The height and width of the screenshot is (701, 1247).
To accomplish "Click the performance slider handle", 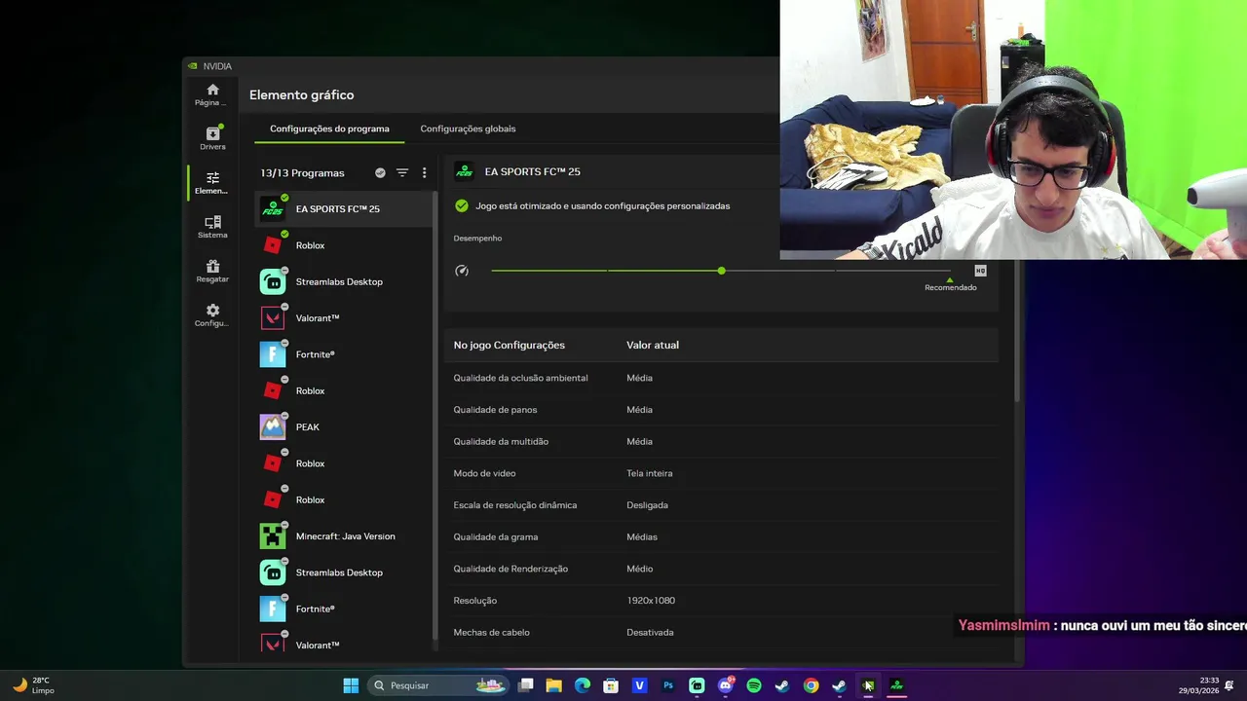I will coord(721,271).
